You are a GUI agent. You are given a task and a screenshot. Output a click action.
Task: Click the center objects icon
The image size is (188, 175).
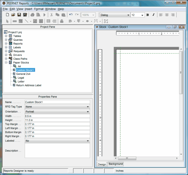(x=88, y=21)
